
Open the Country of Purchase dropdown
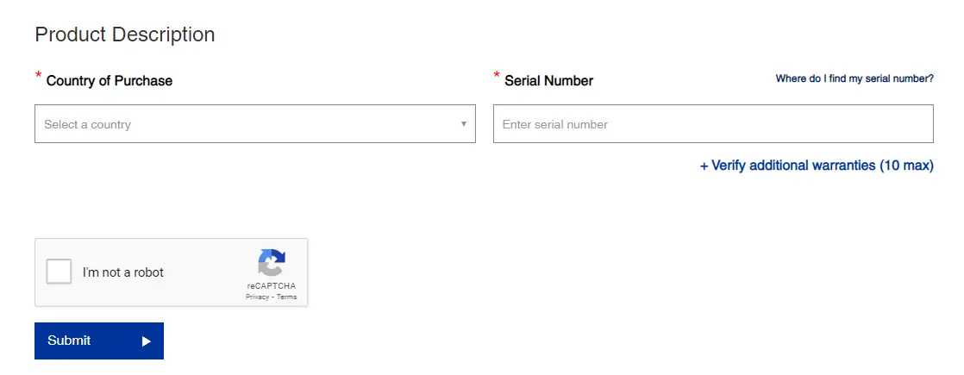(254, 124)
